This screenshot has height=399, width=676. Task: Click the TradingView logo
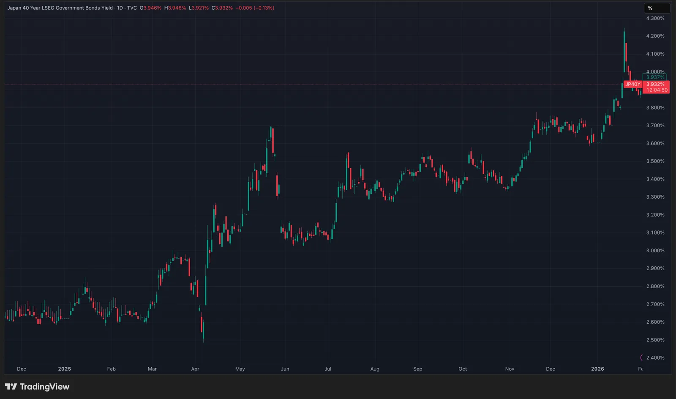point(37,387)
